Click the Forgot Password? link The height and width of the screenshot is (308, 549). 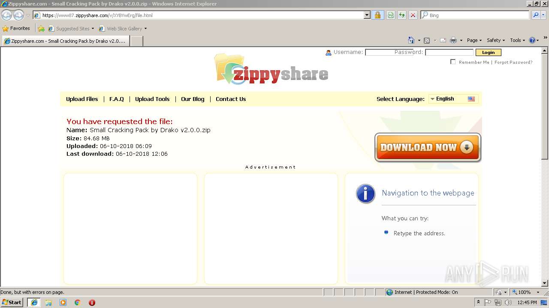tap(513, 62)
